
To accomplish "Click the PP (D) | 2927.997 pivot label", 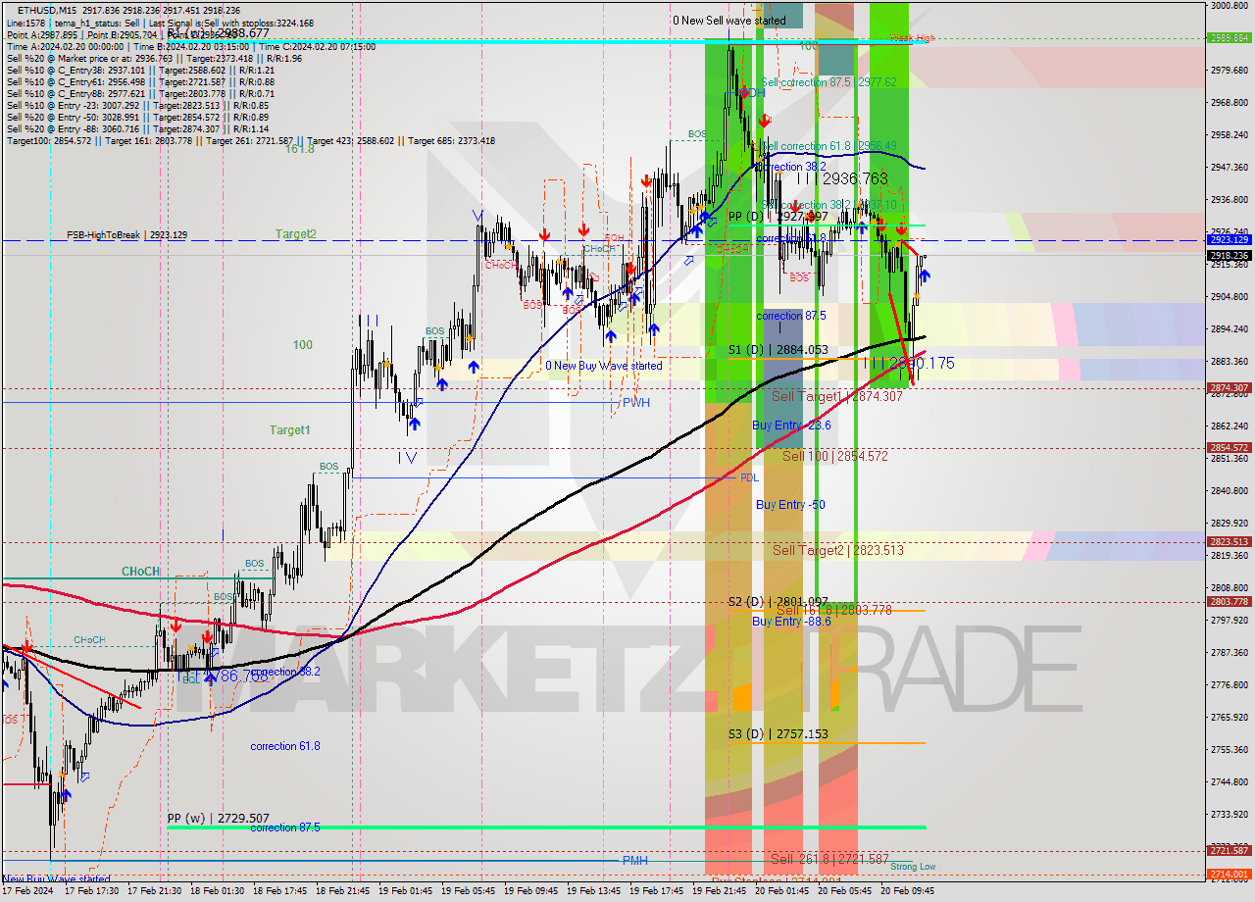I will [x=778, y=217].
